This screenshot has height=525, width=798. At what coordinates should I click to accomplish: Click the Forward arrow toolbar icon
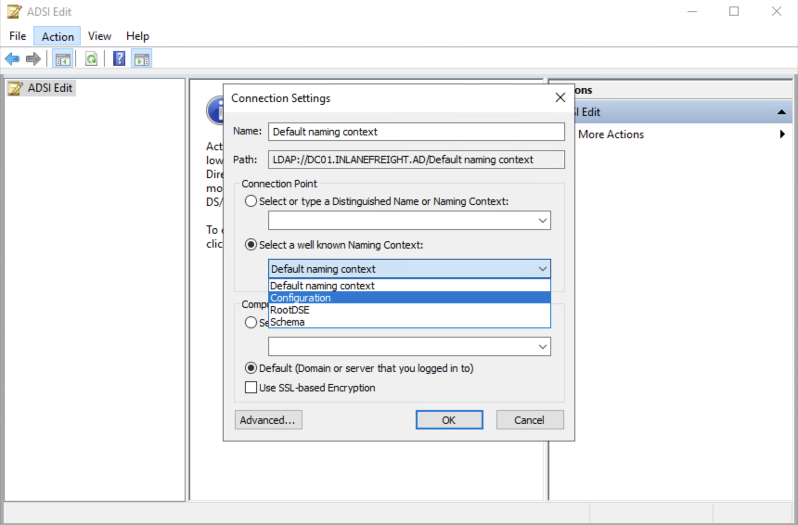(x=33, y=59)
